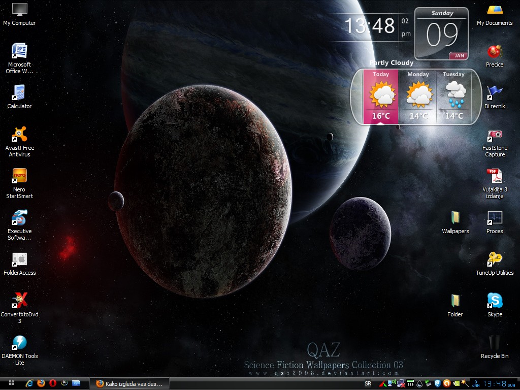This screenshot has height=390, width=520.
Task: Click the Start button on the taskbar
Action: (x=11, y=383)
